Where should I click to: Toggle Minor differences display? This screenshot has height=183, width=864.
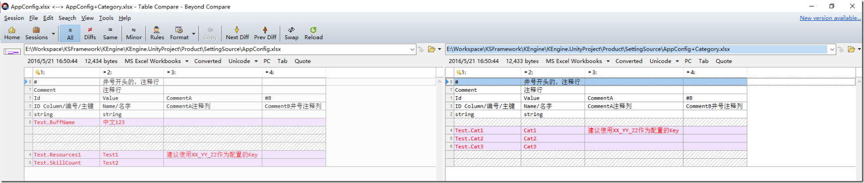[x=133, y=33]
